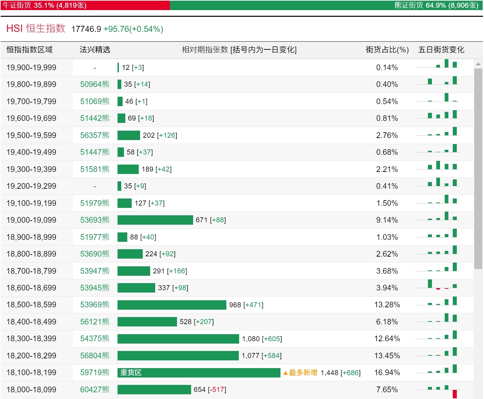The image size is (484, 399).
Task: Open warrant link 56804熊
Action: click(95, 356)
